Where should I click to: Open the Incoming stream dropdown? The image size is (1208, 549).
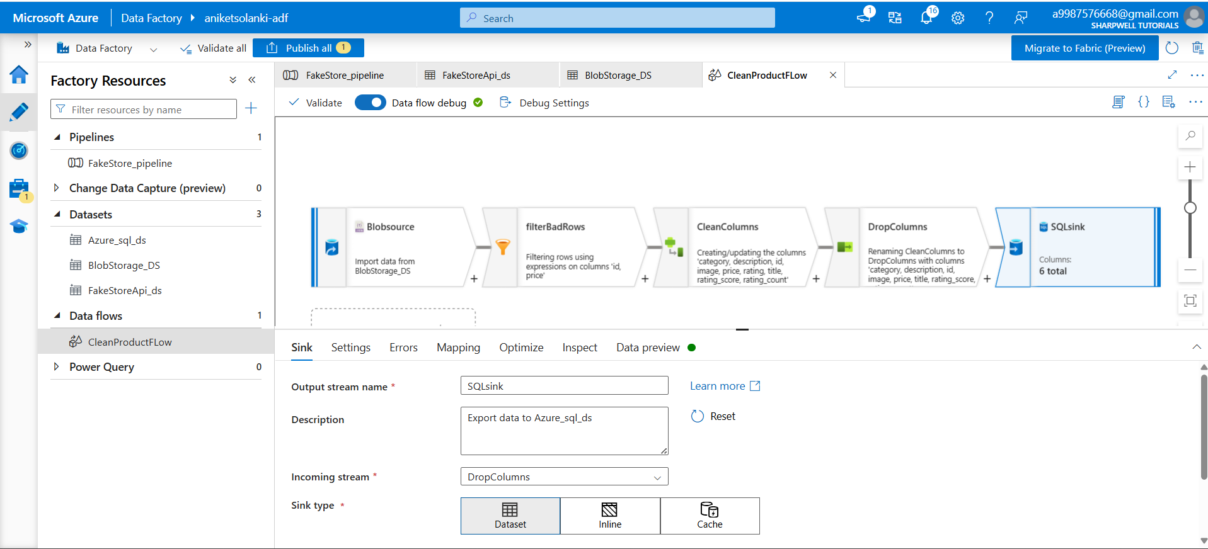click(564, 477)
